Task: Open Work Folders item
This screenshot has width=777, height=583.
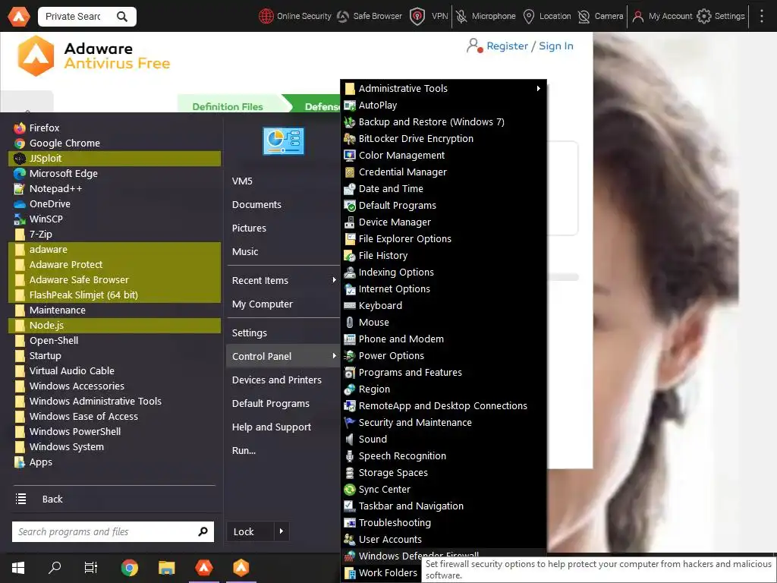Action: [x=382, y=573]
